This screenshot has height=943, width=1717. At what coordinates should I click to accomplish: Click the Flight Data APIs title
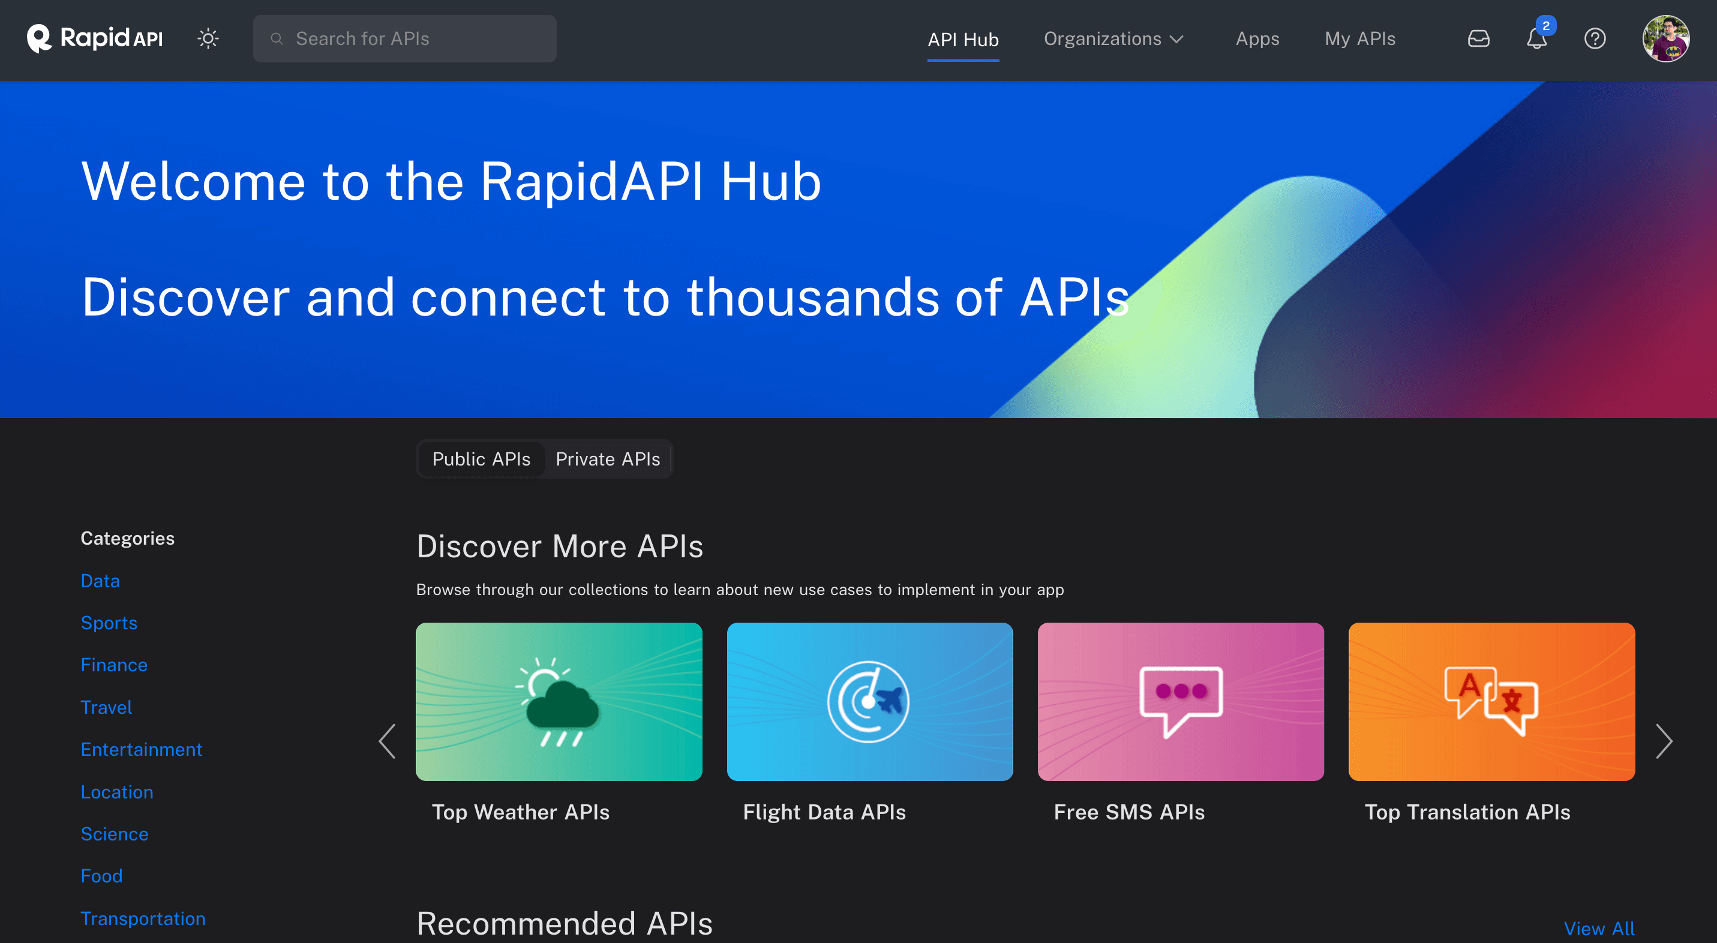[824, 812]
